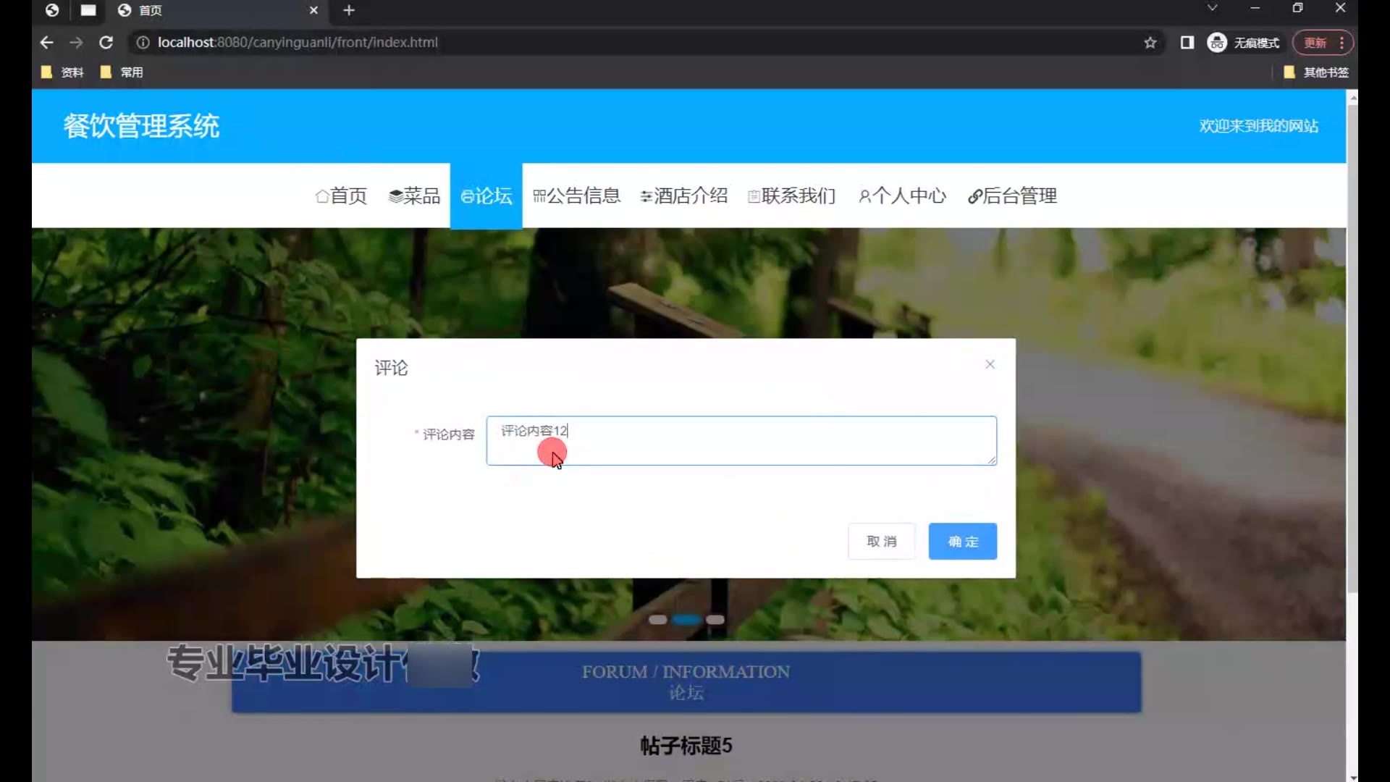Open new tab with plus icon
Screen dimensions: 1390x782
coord(349,10)
